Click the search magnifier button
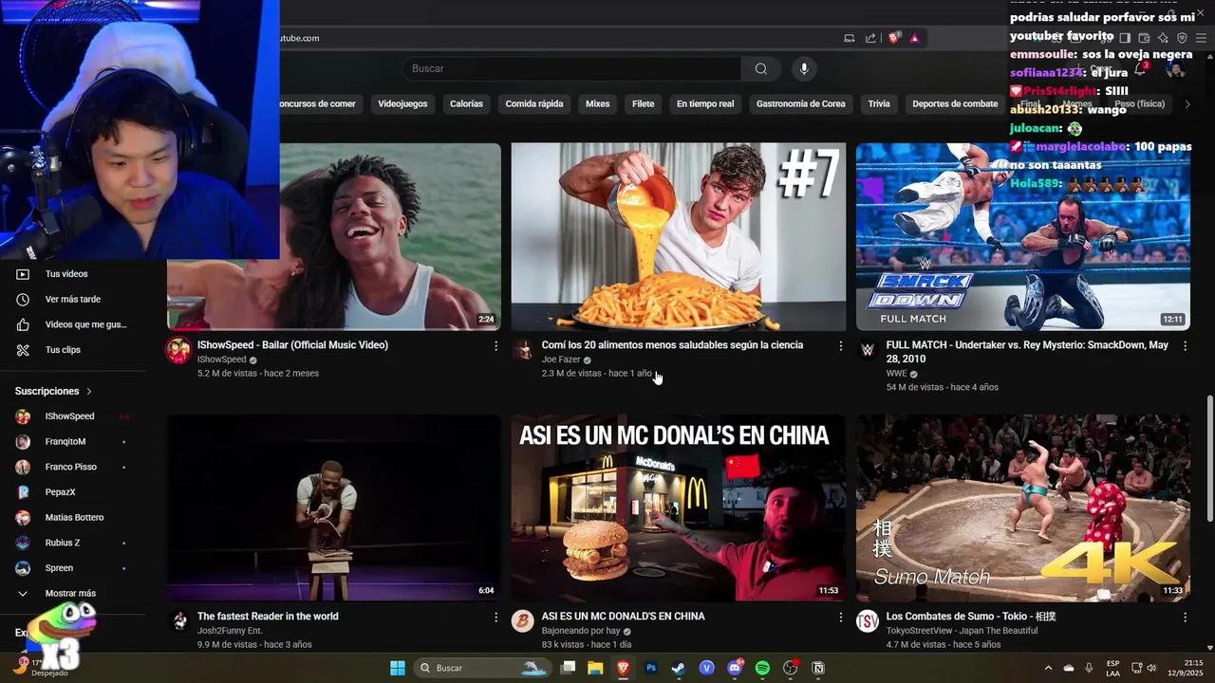This screenshot has height=683, width=1215. pos(761,68)
